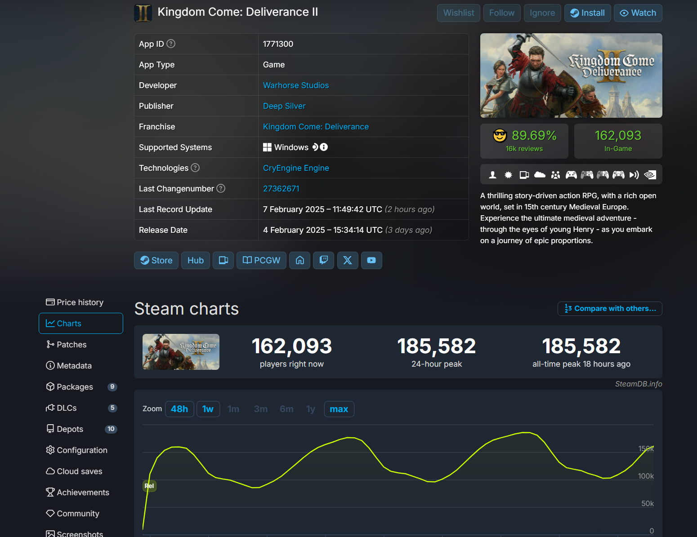This screenshot has width=697, height=537.
Task: Open Metadata in the sidebar
Action: 81,366
